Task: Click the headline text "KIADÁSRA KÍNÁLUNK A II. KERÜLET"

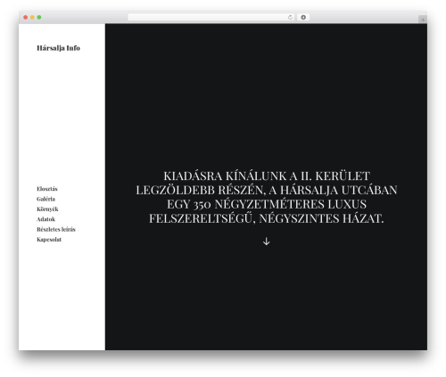Action: 267,176
